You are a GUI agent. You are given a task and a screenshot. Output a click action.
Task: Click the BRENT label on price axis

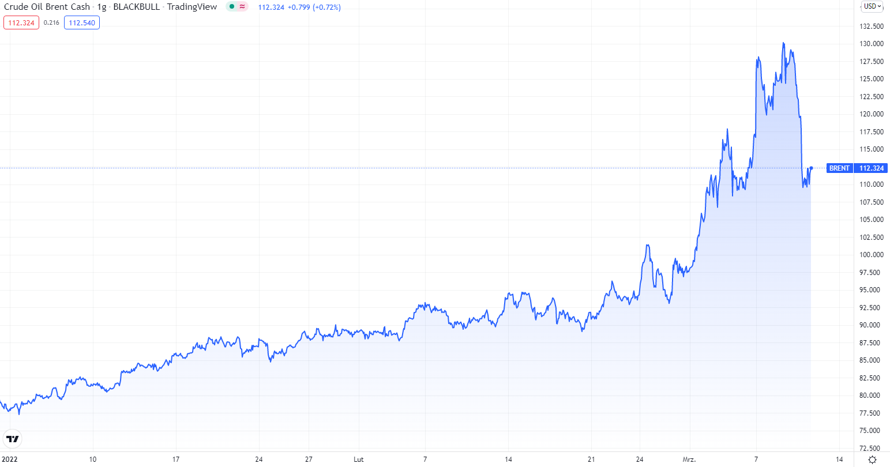tap(839, 168)
